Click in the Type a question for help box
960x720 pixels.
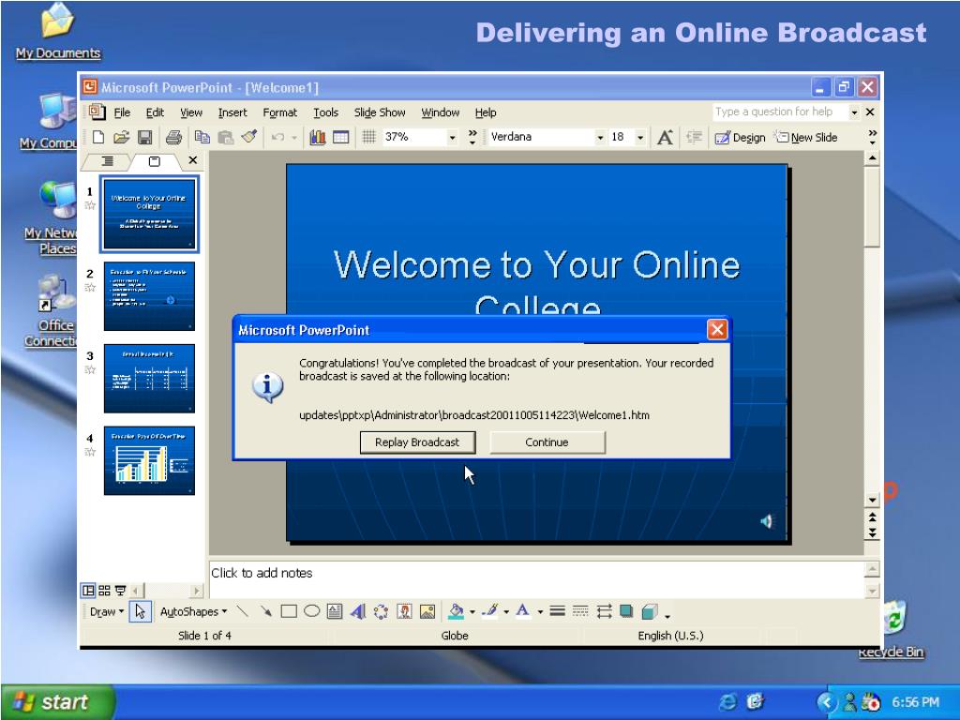pyautogui.click(x=780, y=112)
